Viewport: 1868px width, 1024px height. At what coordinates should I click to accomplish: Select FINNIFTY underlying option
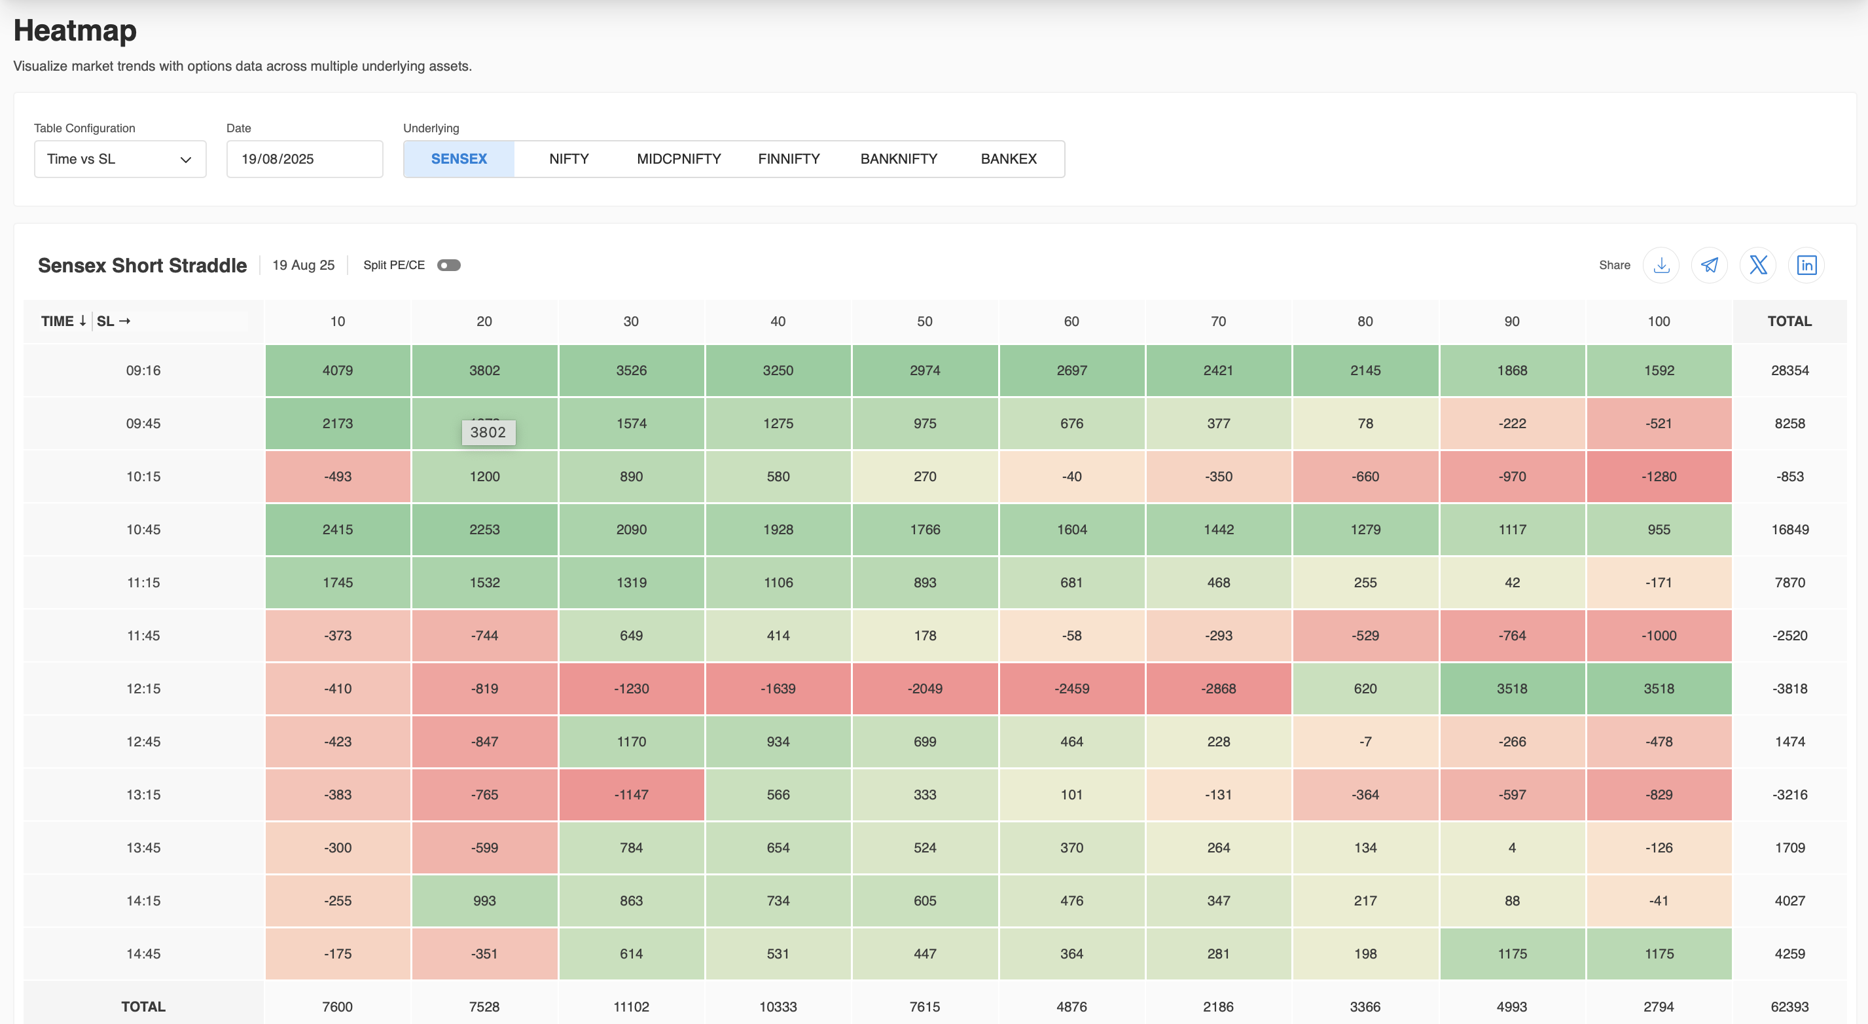(788, 159)
